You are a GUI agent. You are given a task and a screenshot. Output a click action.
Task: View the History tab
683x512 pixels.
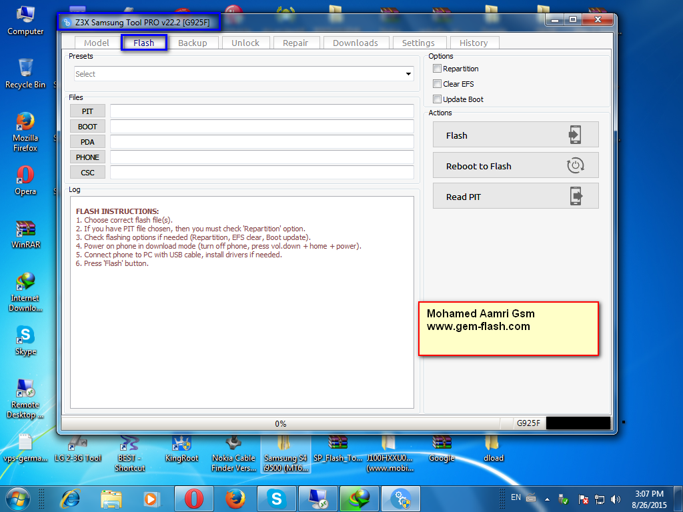(474, 43)
